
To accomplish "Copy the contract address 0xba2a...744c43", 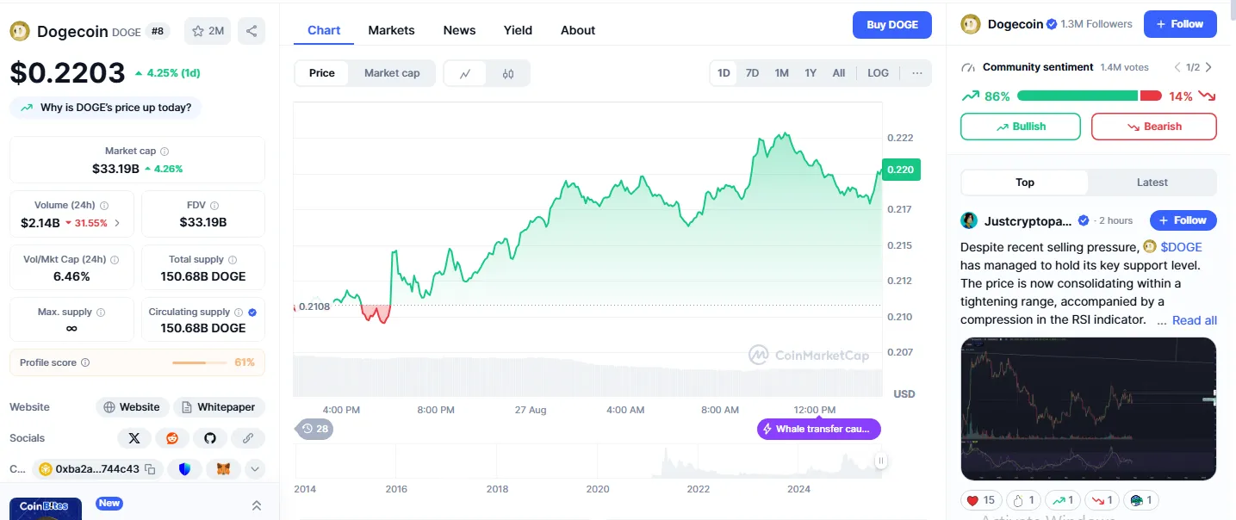I will (x=150, y=469).
